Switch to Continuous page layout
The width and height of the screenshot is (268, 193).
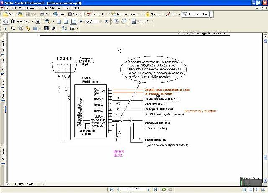250,189
